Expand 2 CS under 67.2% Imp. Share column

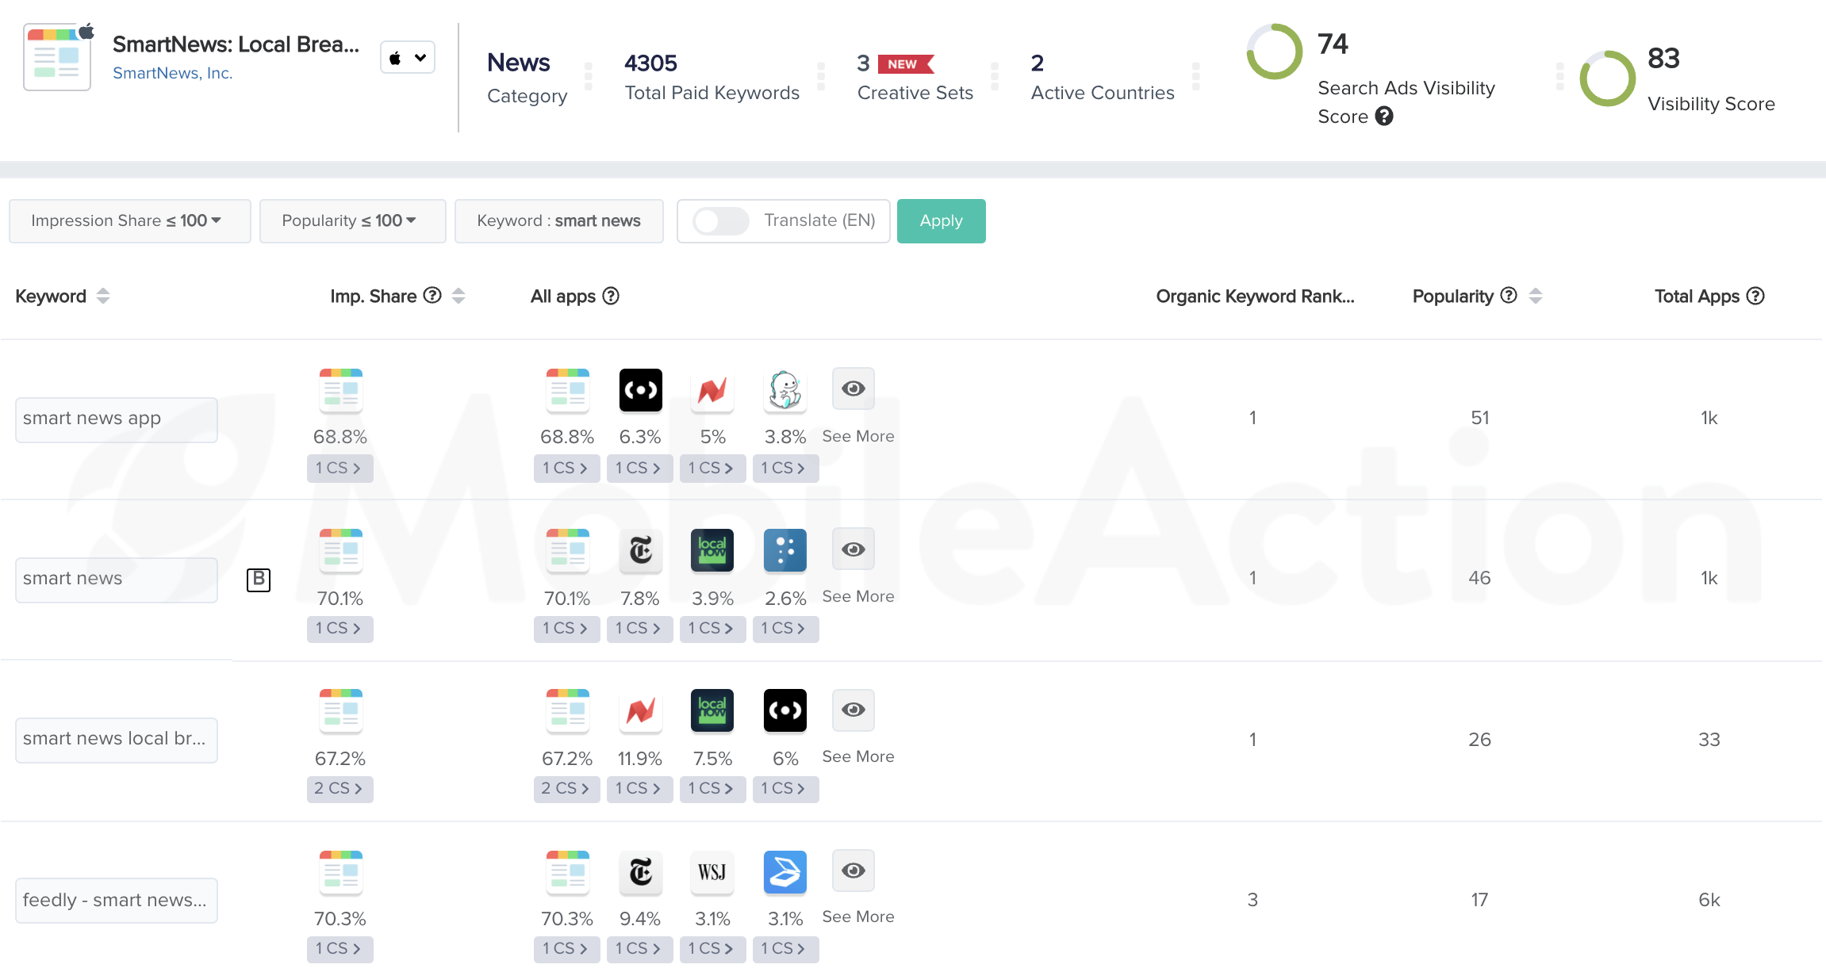tap(339, 788)
